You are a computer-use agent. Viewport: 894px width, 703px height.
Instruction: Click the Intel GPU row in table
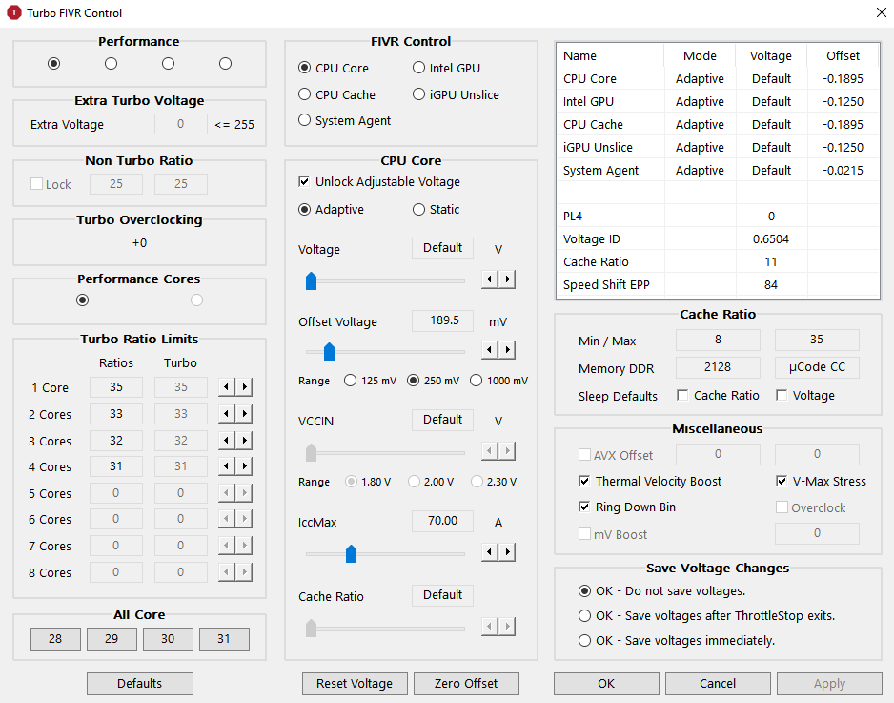tap(718, 101)
